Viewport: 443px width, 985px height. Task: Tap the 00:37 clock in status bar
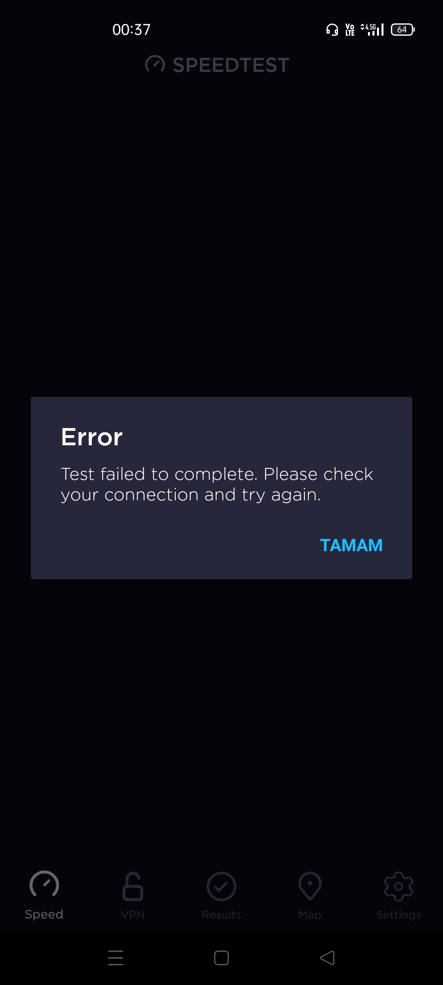click(132, 30)
